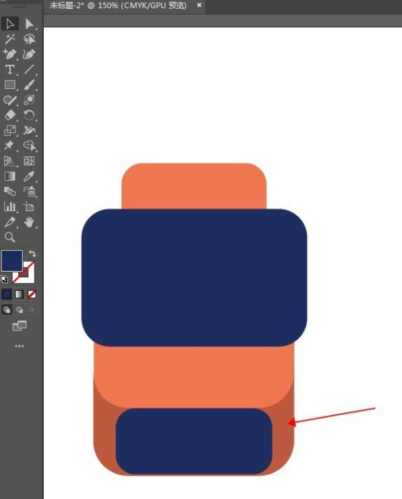Pick the Lasso tool

29,39
